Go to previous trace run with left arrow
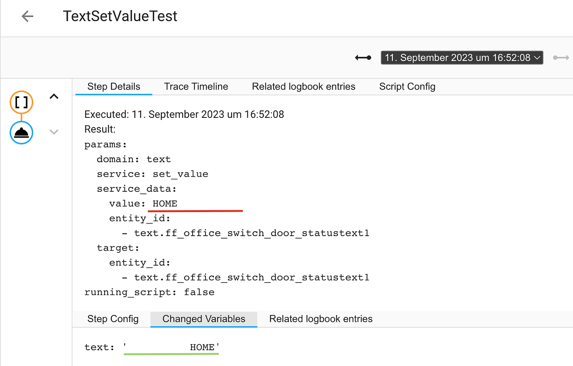Image resolution: width=573 pixels, height=366 pixels. 362,58
